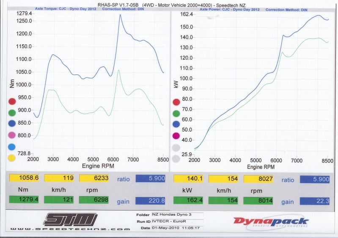The width and height of the screenshot is (338, 238).
Task: Open the www.speedtechnz.com website link
Action: coord(70,229)
